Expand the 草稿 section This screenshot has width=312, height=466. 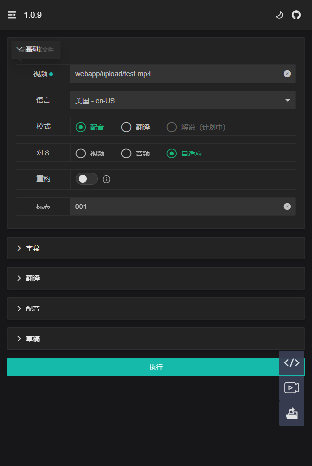click(x=156, y=339)
